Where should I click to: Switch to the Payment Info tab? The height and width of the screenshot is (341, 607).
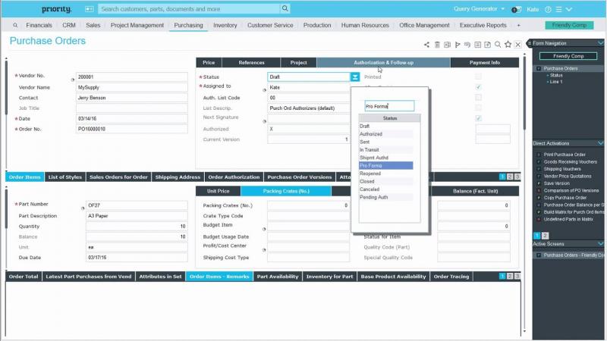485,63
